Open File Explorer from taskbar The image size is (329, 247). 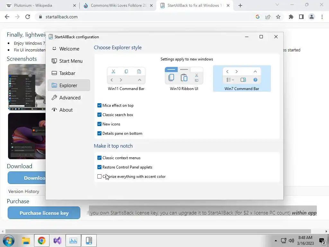(26, 241)
